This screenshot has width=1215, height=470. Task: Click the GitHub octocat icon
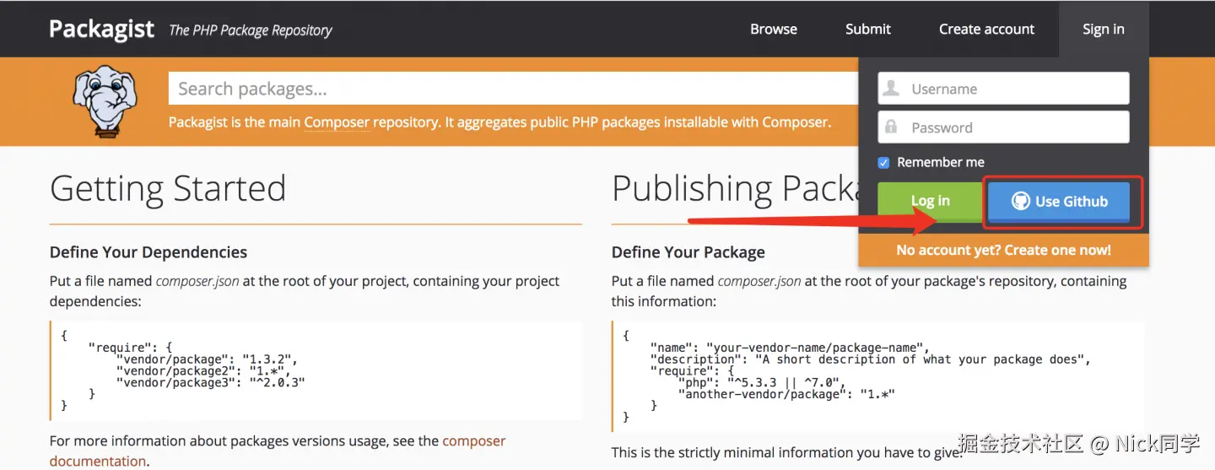pos(1020,202)
